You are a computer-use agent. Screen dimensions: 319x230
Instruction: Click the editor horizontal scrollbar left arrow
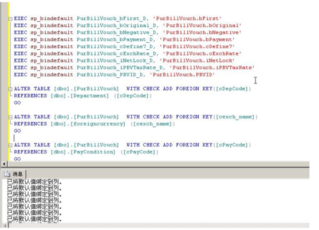(x=4, y=164)
